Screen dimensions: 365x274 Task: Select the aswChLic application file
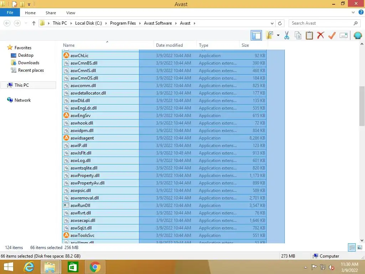tap(79, 55)
